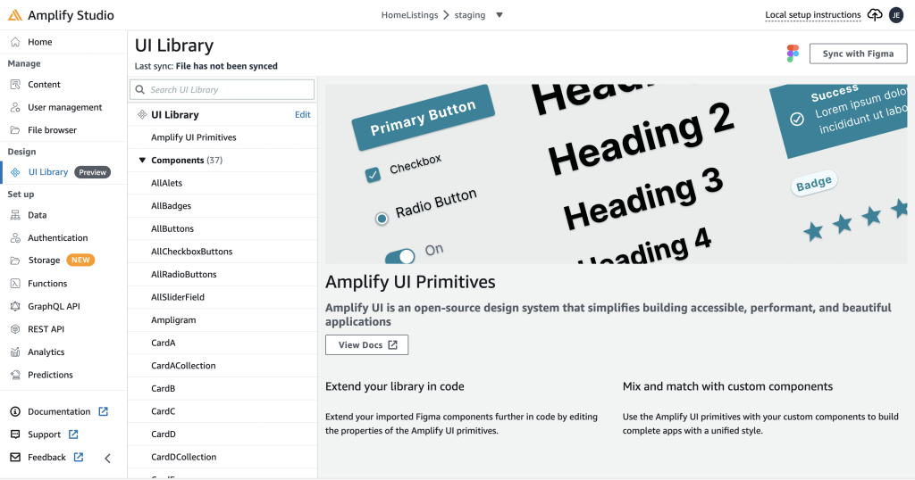Click the Support chat icon
Image resolution: width=915 pixels, height=480 pixels.
click(15, 434)
